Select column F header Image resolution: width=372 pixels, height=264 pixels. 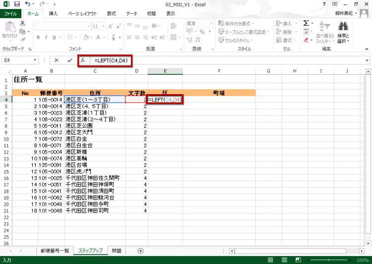tap(219, 71)
